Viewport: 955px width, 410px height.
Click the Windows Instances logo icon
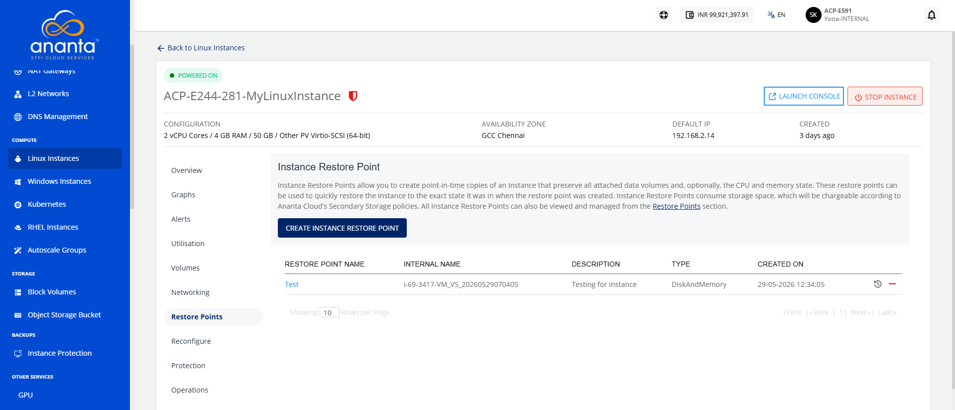pyautogui.click(x=18, y=182)
